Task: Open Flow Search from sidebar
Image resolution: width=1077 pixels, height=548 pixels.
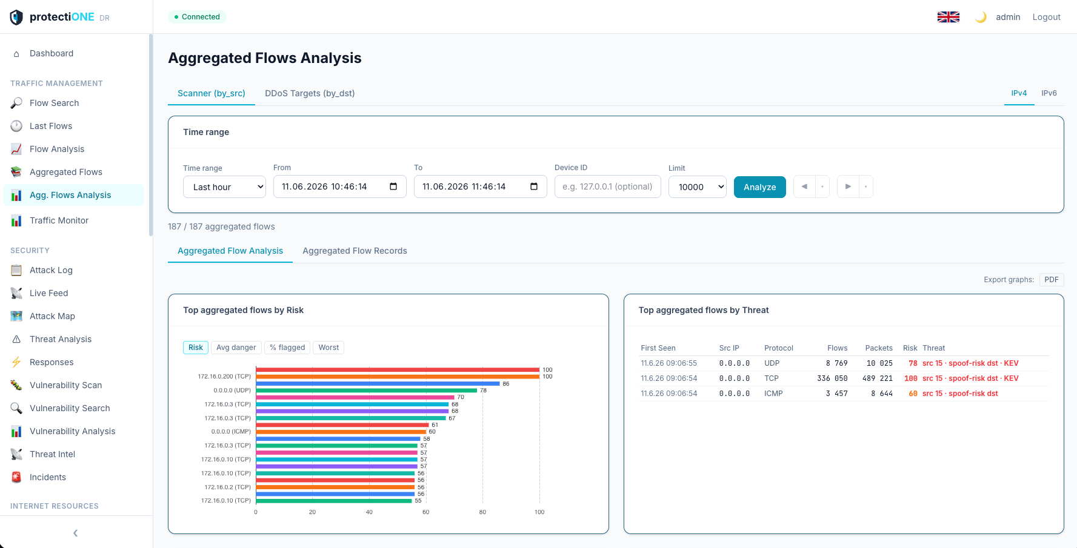Action: (x=73, y=103)
